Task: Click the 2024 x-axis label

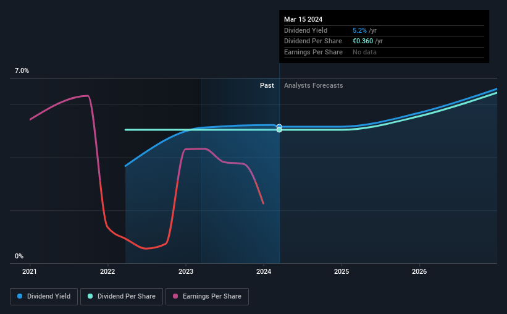Action: point(264,271)
